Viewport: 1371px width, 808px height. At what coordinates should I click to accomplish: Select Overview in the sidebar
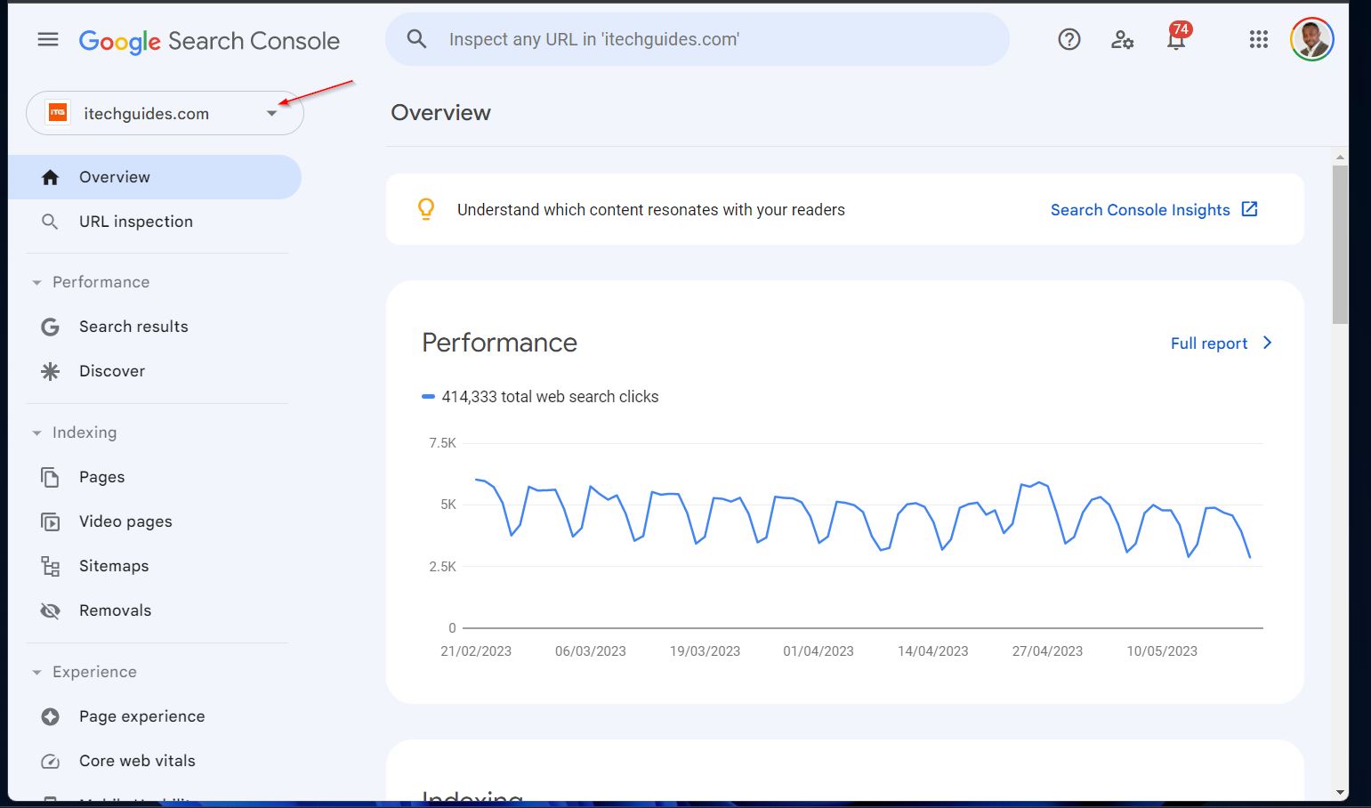click(155, 177)
